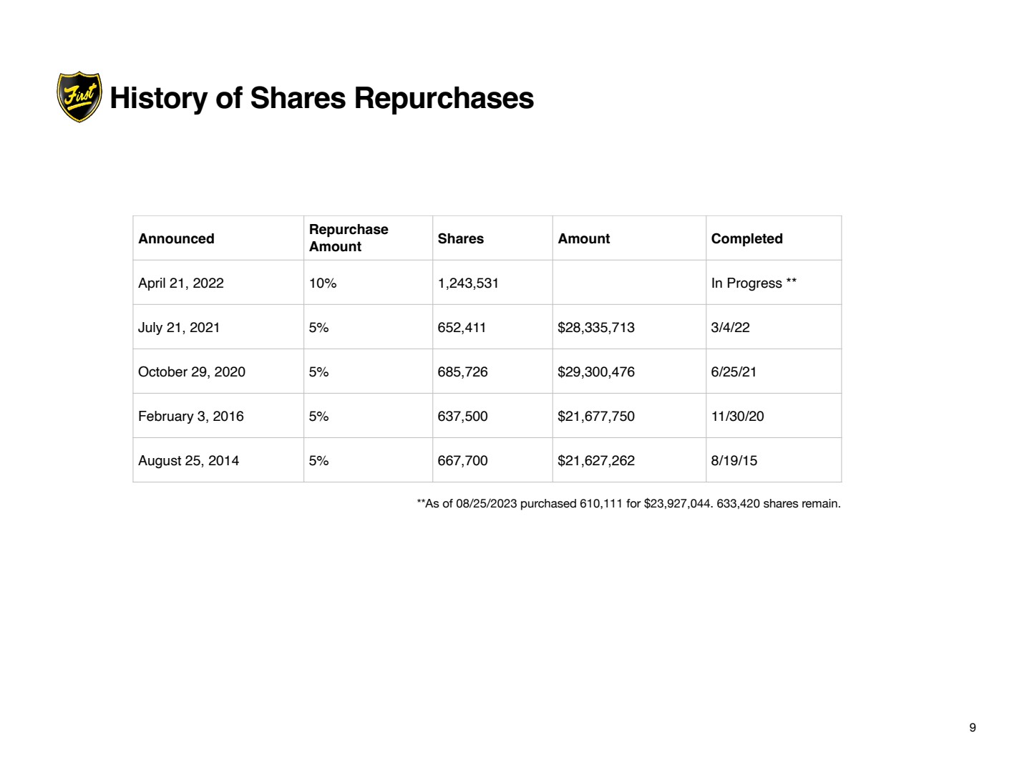This screenshot has width=1017, height=763.
Task: Click the page number 9
Action: click(972, 728)
